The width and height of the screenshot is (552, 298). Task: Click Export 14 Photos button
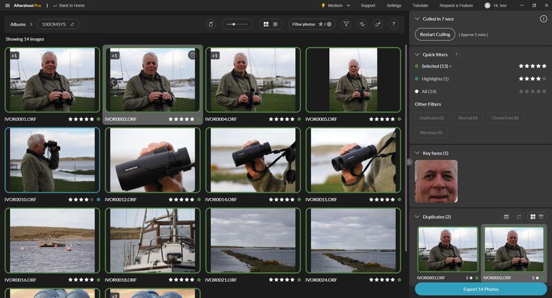pyautogui.click(x=480, y=289)
